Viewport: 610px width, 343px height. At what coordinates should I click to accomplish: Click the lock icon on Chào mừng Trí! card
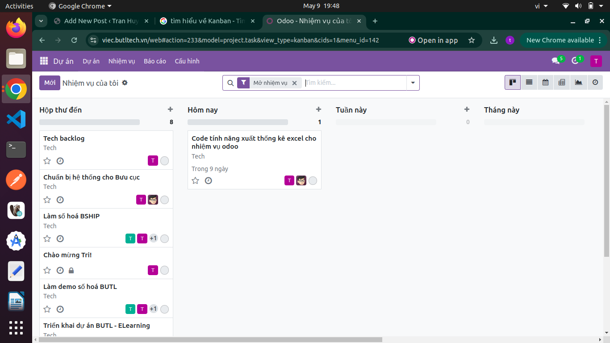click(x=71, y=270)
